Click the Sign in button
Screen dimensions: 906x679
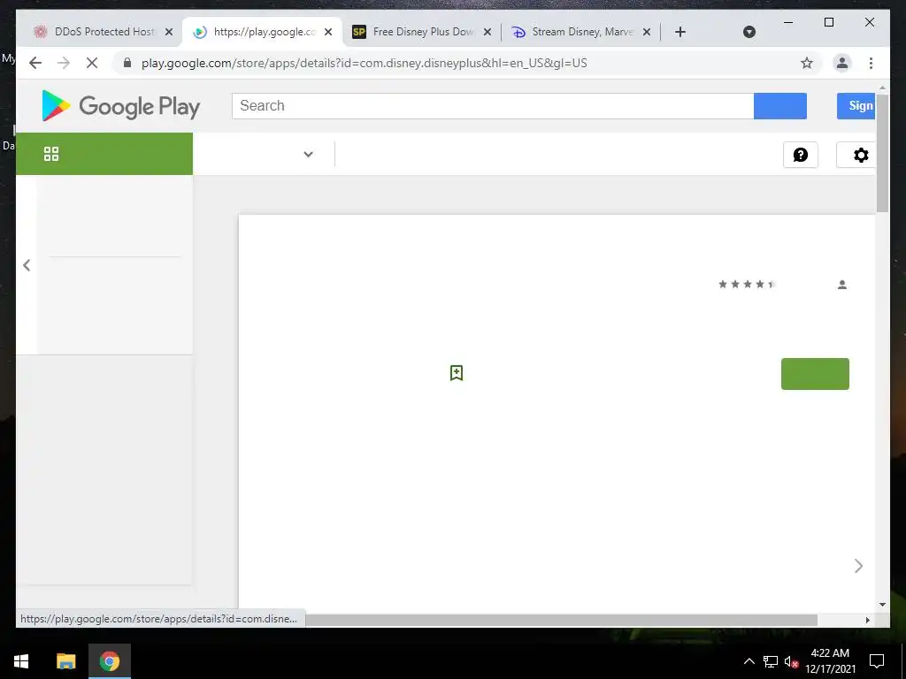coord(856,106)
